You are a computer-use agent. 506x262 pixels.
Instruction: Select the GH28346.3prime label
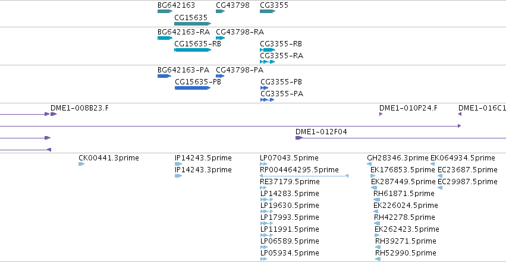pyautogui.click(x=398, y=158)
